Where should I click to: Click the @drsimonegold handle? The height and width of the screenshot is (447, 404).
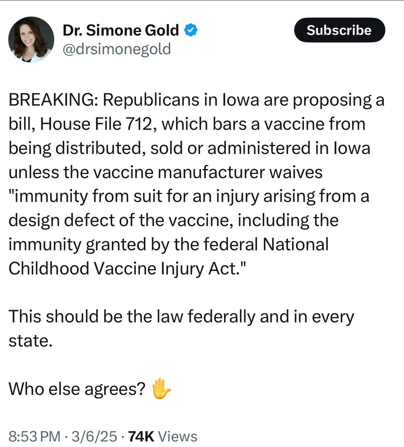pyautogui.click(x=117, y=49)
